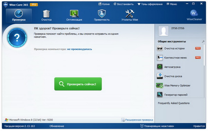Screen dimensions: 208x131
Task: Open Генератор паролей key icon
Action: point(160,94)
